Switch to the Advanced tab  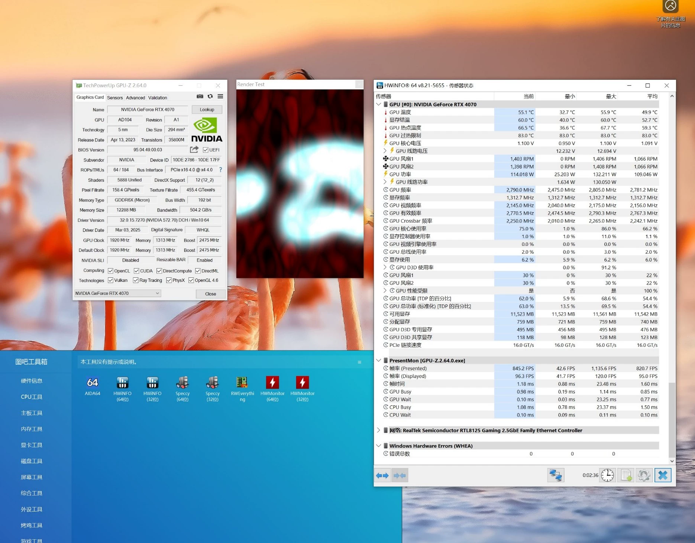(135, 98)
